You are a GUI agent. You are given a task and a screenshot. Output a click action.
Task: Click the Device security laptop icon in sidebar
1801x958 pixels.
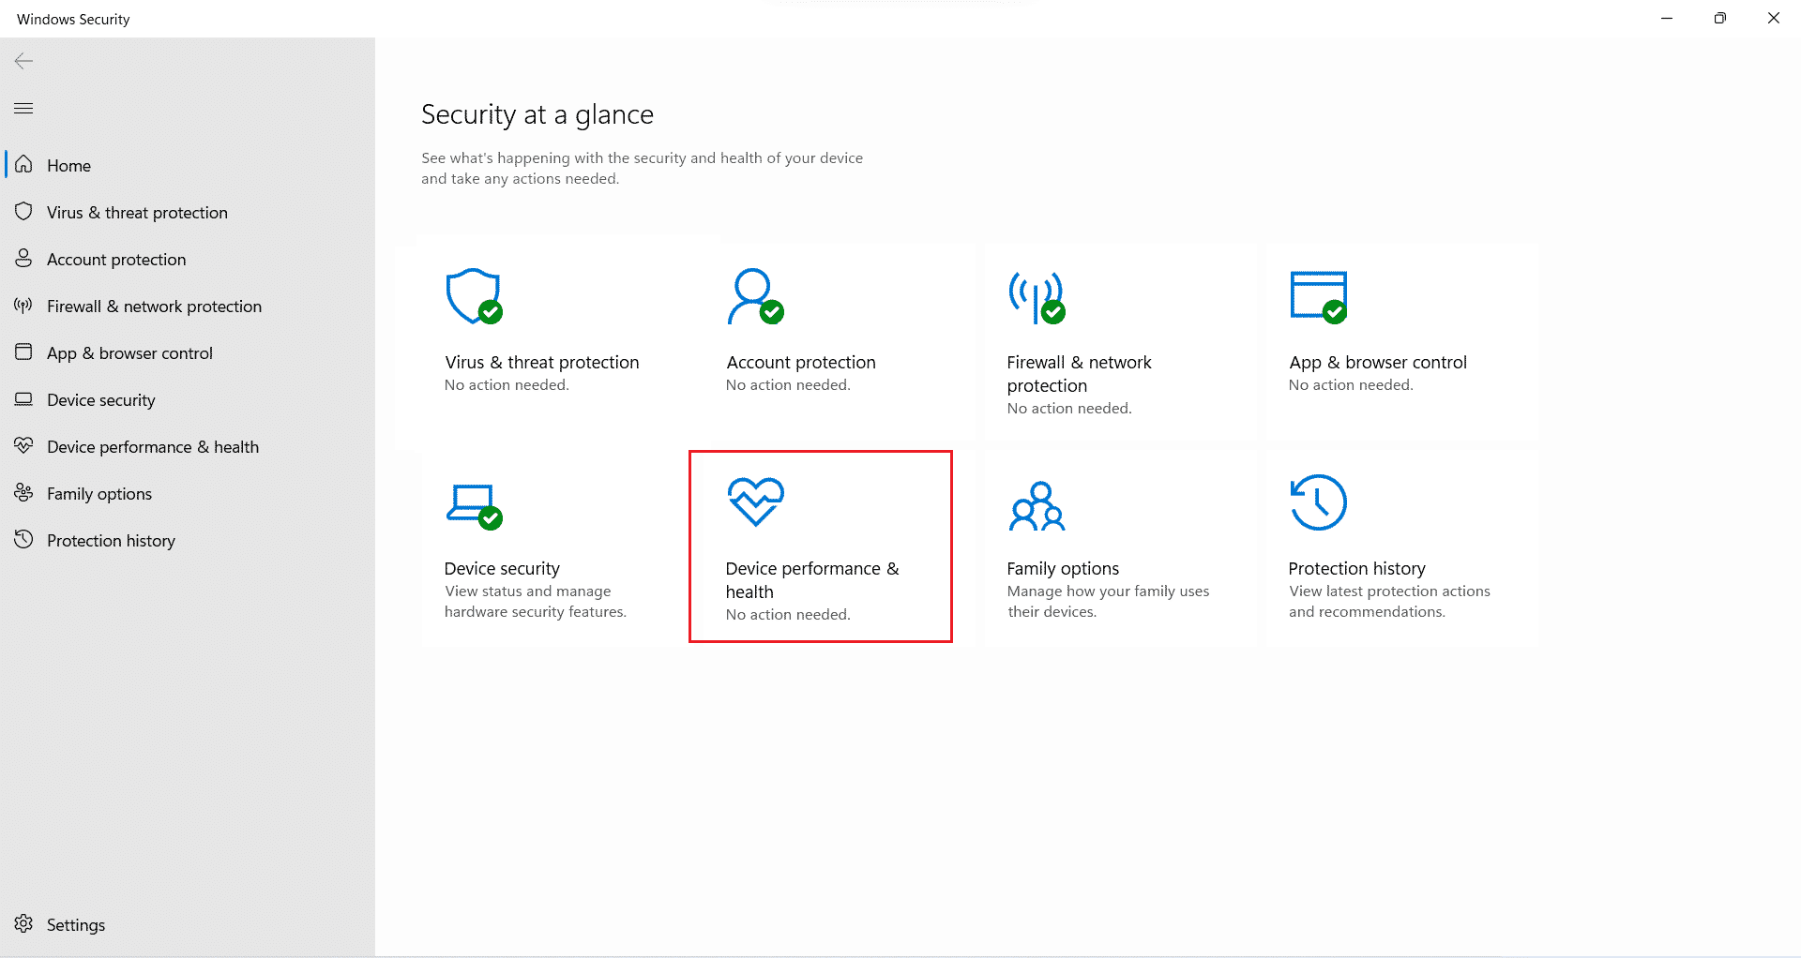(x=23, y=399)
